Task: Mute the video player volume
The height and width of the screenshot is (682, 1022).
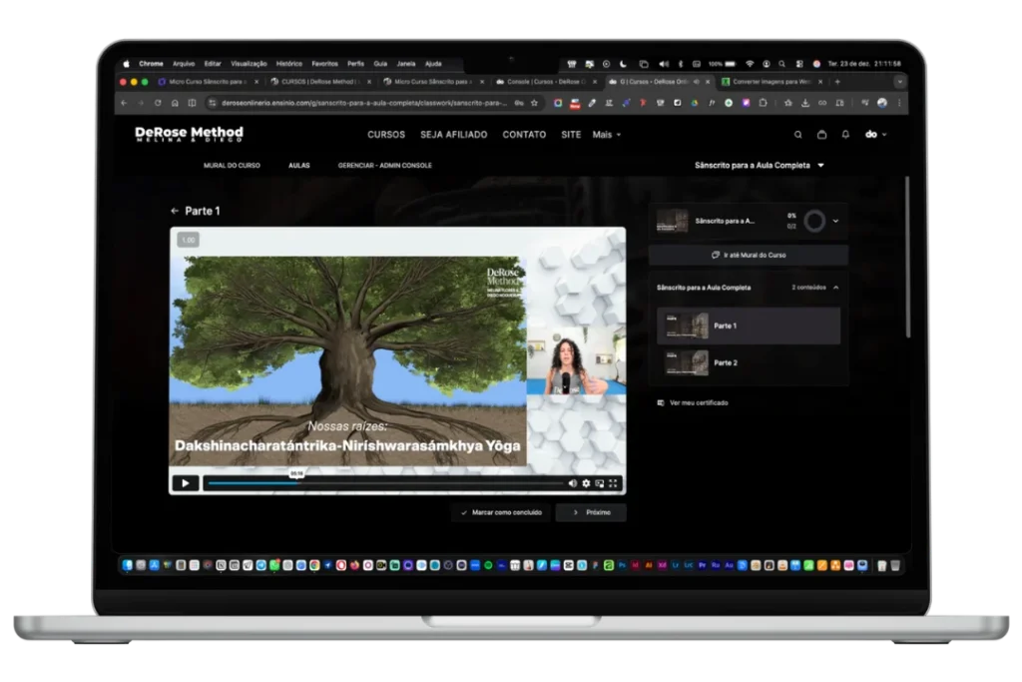Action: (572, 483)
